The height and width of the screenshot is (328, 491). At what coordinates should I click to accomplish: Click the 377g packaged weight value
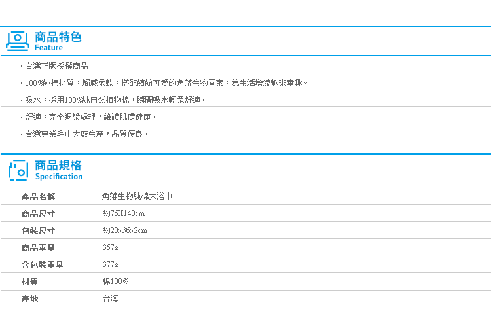111,264
